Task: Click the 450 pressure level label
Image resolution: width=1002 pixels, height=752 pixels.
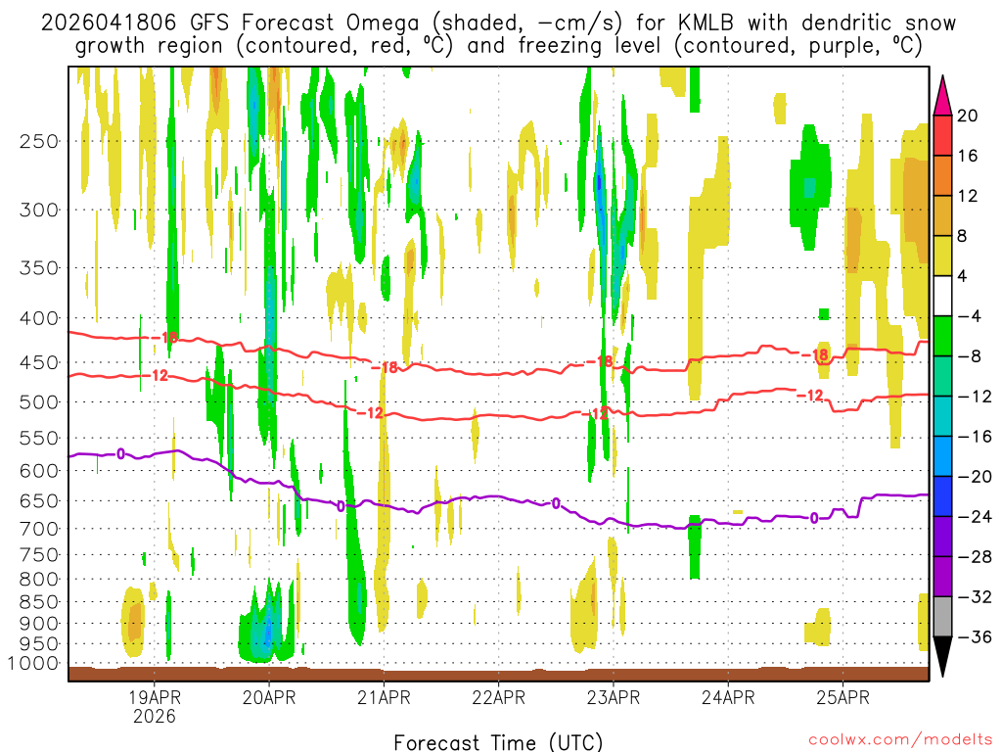Action: (39, 362)
